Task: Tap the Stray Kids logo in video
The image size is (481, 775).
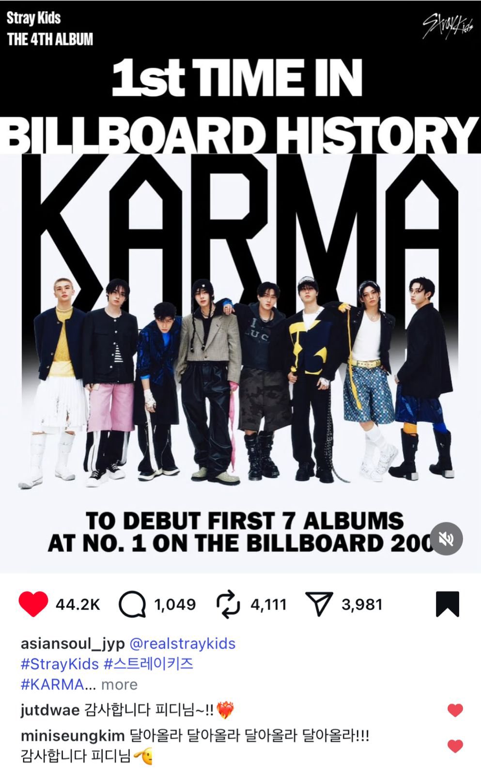Action: coord(448,26)
